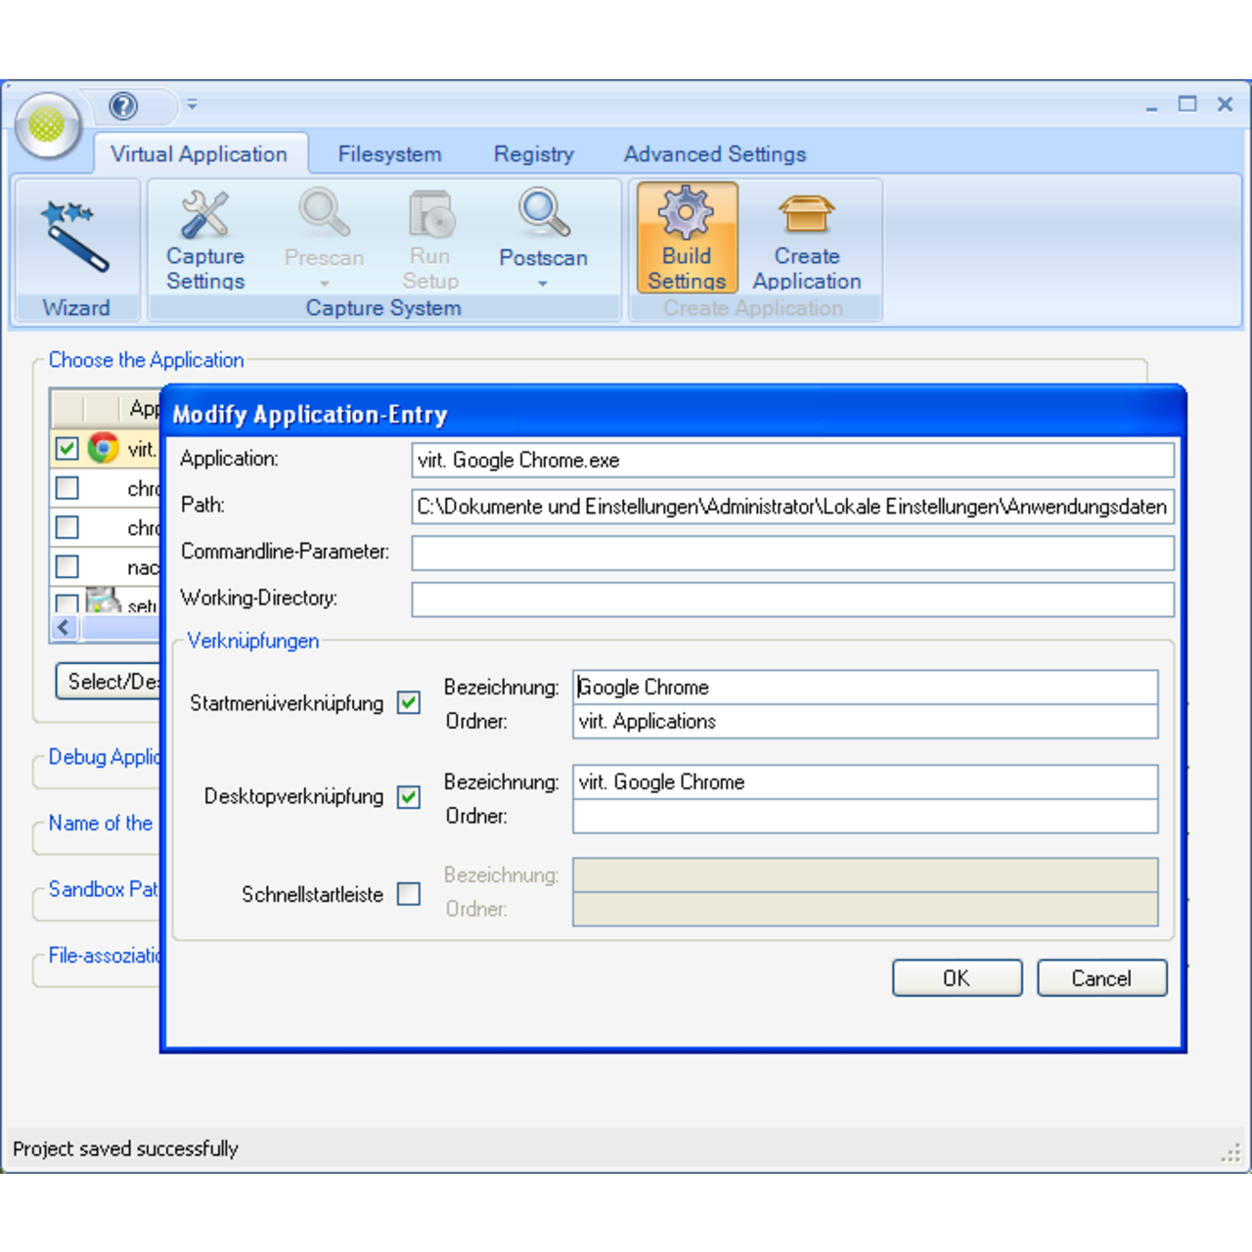Open the Advanced Settings tab

pos(714,155)
